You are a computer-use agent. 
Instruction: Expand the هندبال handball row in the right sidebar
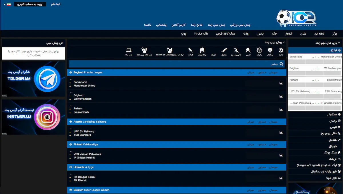pos(315,140)
